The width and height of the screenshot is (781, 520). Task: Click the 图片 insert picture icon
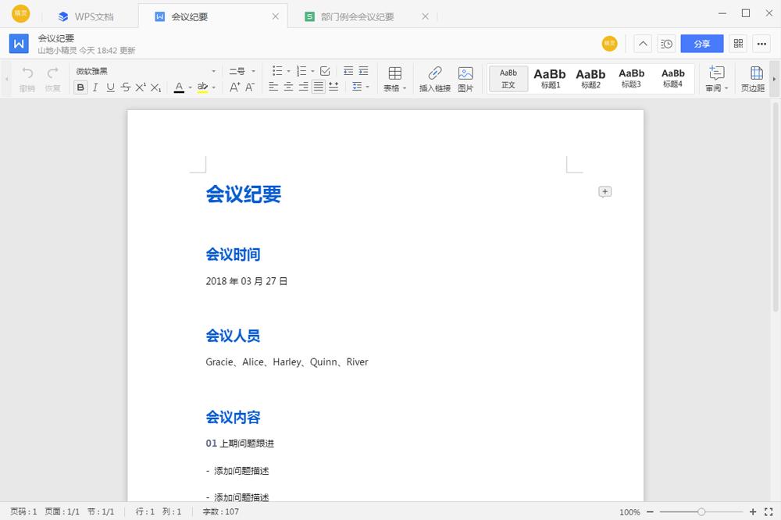click(465, 79)
